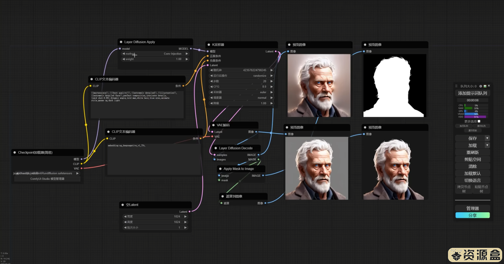Open the 采样器 euler selector
The width and height of the screenshot is (504, 264).
(241, 92)
